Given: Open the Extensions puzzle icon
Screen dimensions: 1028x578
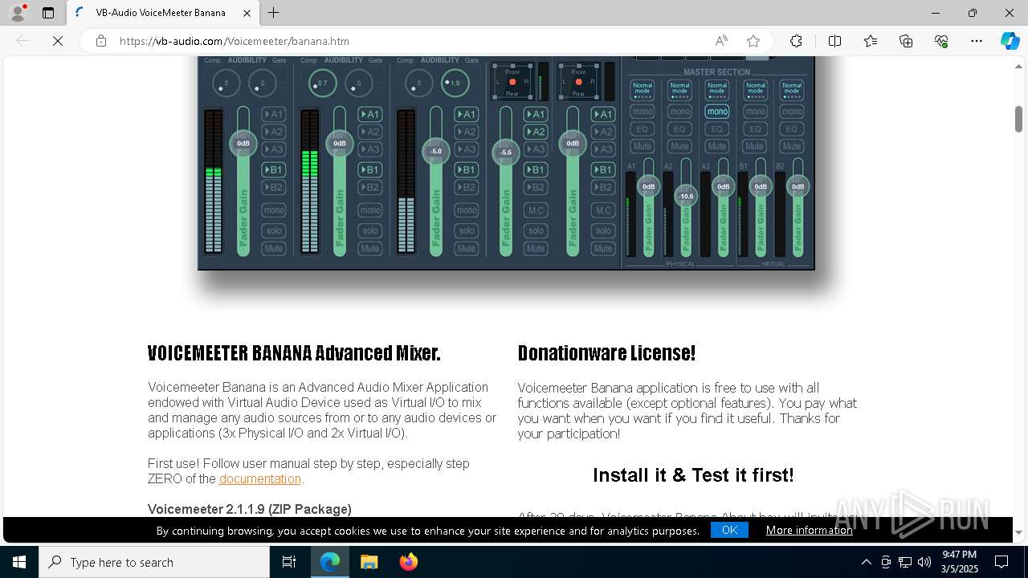Looking at the screenshot, I should [x=796, y=41].
